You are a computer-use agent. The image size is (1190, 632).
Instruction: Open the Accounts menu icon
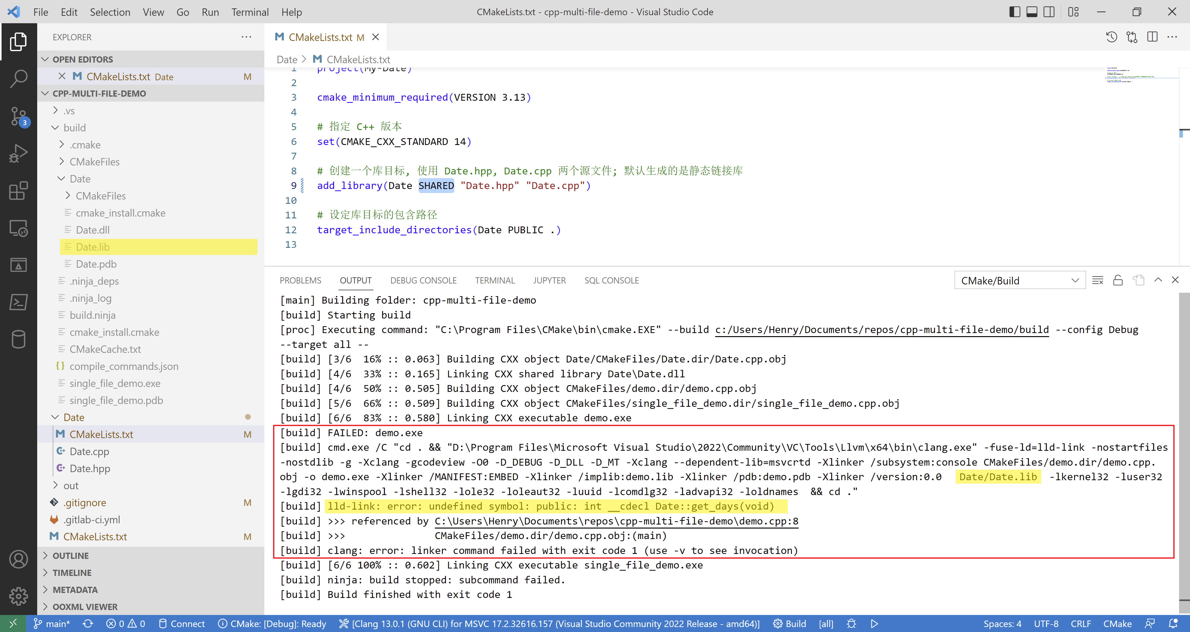19,559
